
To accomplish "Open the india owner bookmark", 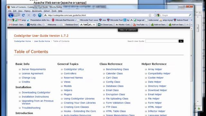I will pos(152,20).
